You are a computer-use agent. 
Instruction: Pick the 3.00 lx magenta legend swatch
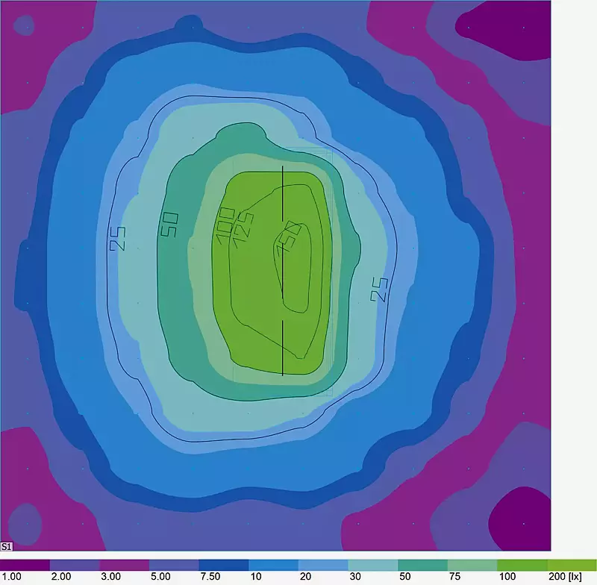124,564
